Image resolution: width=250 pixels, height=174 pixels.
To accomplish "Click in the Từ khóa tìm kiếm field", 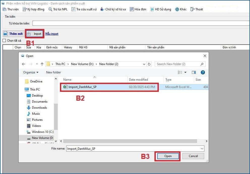I will 141,23.
